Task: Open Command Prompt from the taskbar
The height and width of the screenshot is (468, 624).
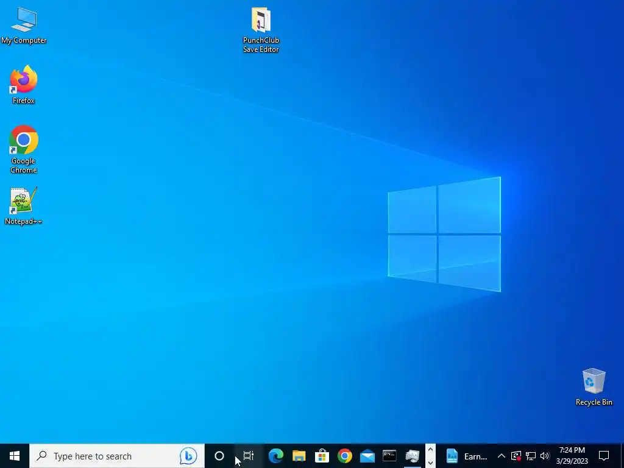Action: click(389, 456)
